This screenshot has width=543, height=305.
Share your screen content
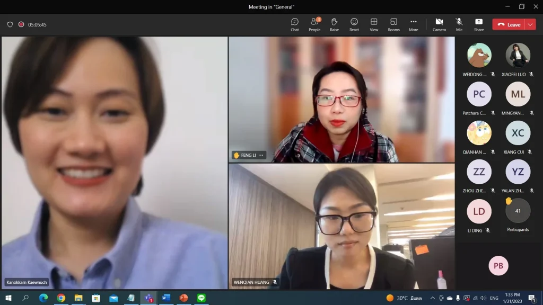tap(479, 24)
